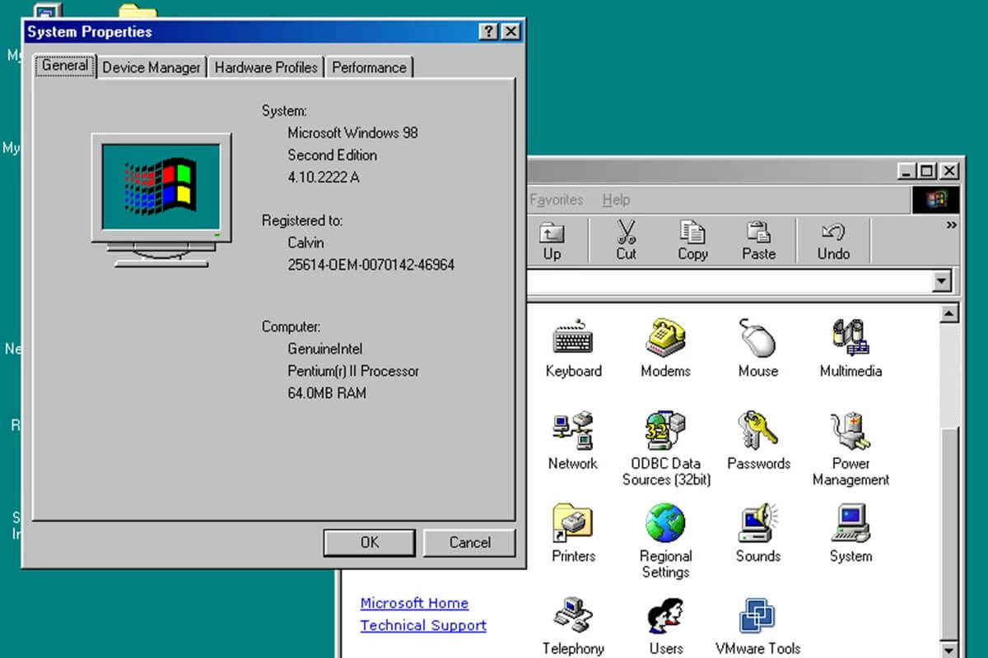Click the Undo toolbar button
Viewport: 988px width, 658px height.
(833, 241)
